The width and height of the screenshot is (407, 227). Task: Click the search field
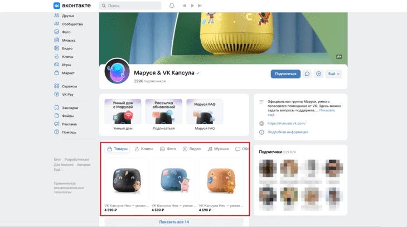click(130, 6)
